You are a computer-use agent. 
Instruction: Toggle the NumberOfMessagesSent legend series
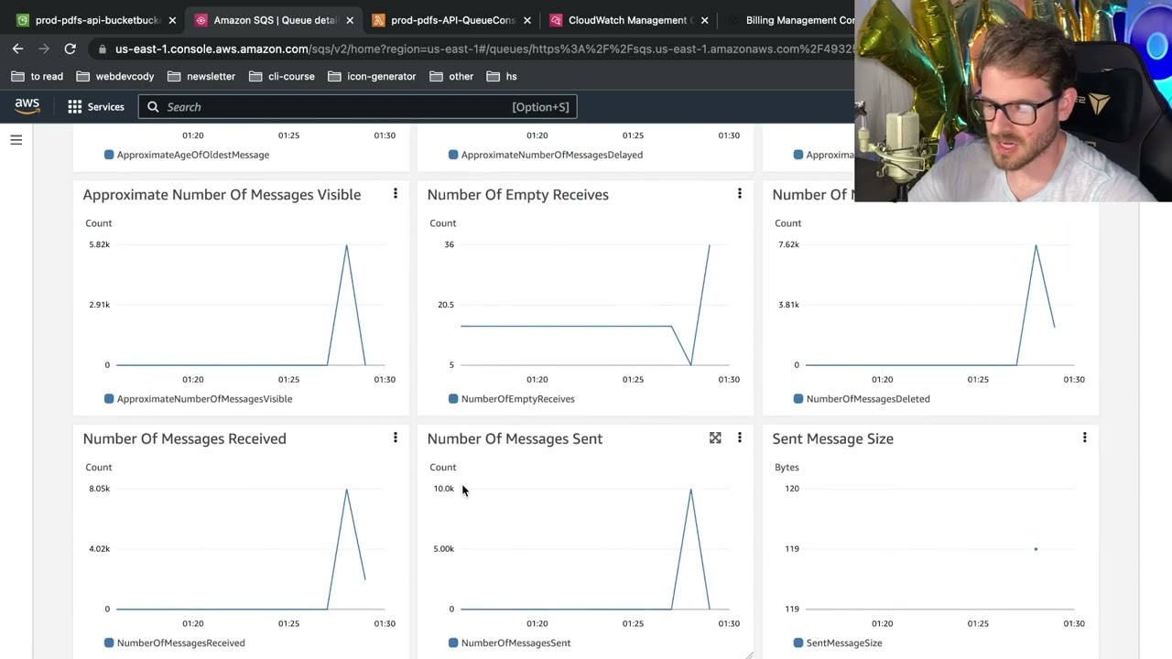(x=515, y=643)
